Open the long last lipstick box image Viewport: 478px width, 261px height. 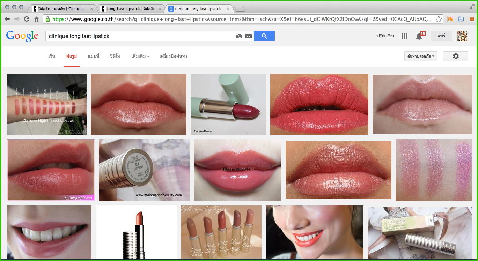point(420,233)
